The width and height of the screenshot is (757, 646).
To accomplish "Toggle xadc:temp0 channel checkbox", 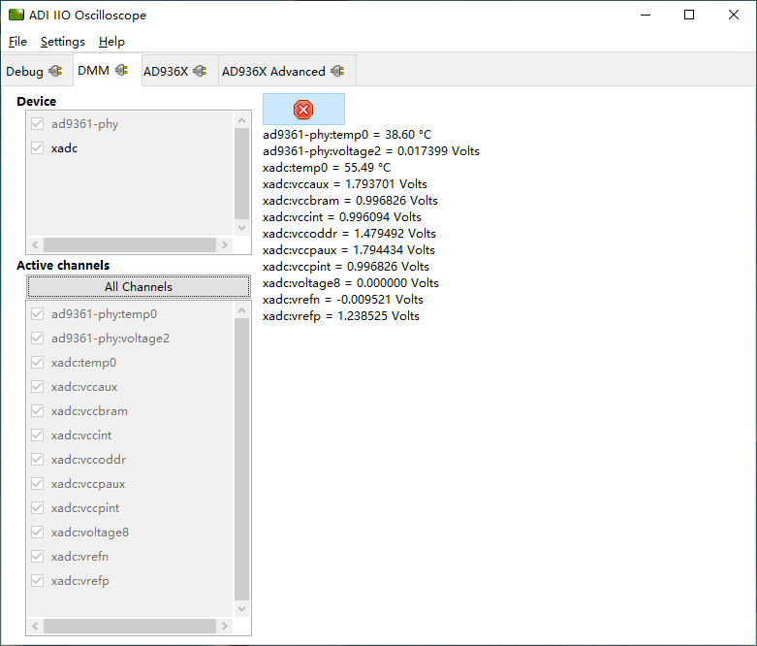I will click(x=37, y=363).
